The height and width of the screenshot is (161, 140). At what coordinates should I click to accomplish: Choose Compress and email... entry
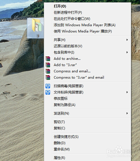tap(88, 71)
